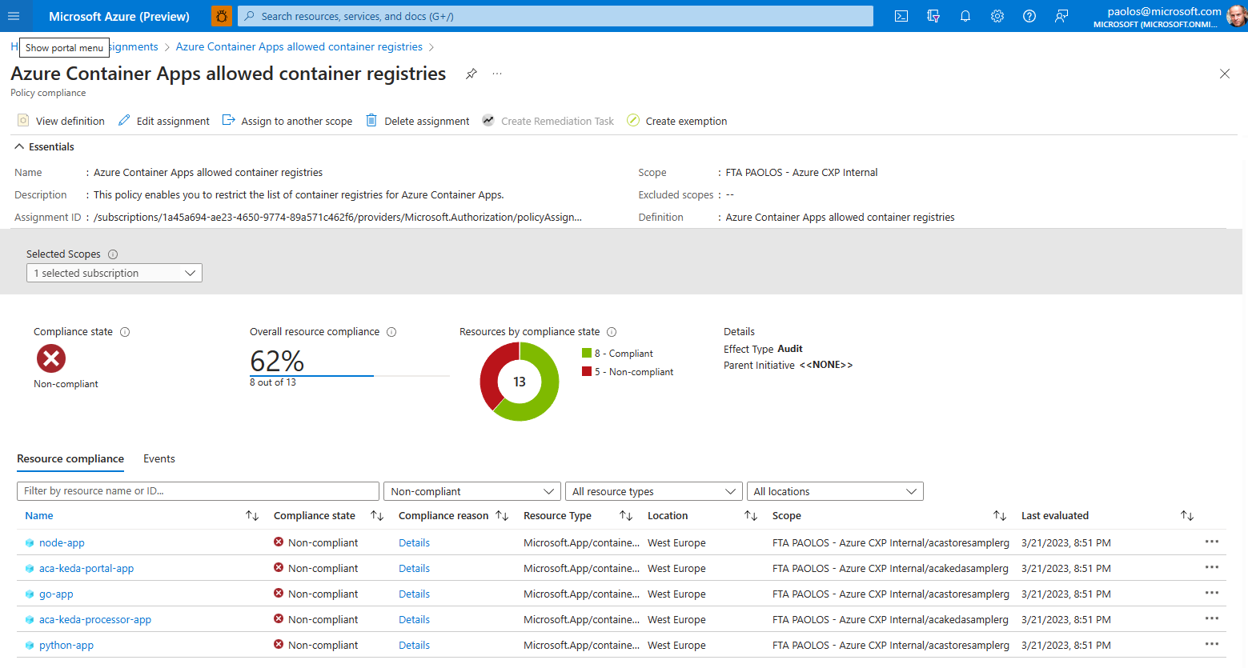Open row menu for aca-keda-processor-app
The image size is (1248, 668).
coord(1212,618)
